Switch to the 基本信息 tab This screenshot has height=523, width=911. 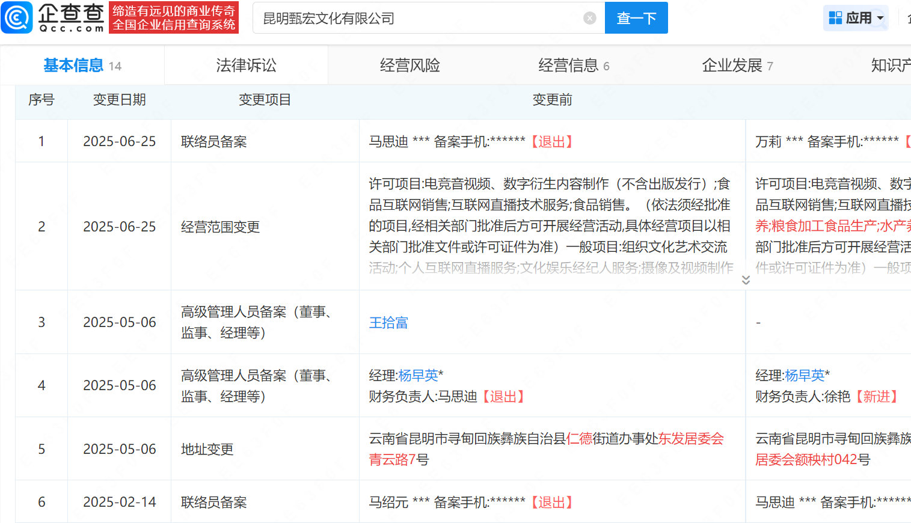click(x=82, y=66)
